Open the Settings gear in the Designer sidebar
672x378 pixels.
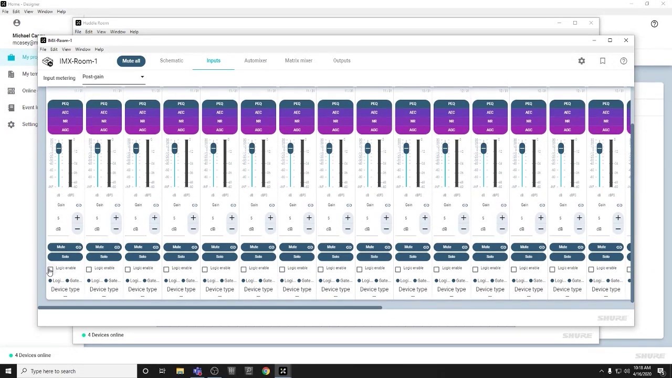tap(11, 124)
